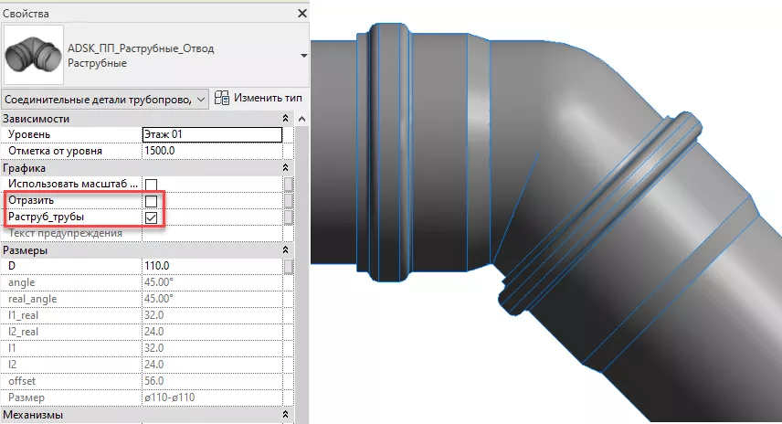Click the associate button beside Раструб_трубы row
This screenshot has width=782, height=424.
(288, 217)
